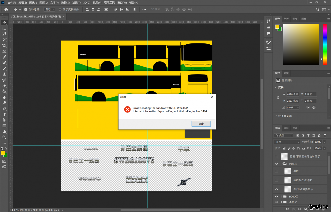The width and height of the screenshot is (331, 212).
Task: Open the 图层 auto-select dropdown
Action: (x=49, y=10)
